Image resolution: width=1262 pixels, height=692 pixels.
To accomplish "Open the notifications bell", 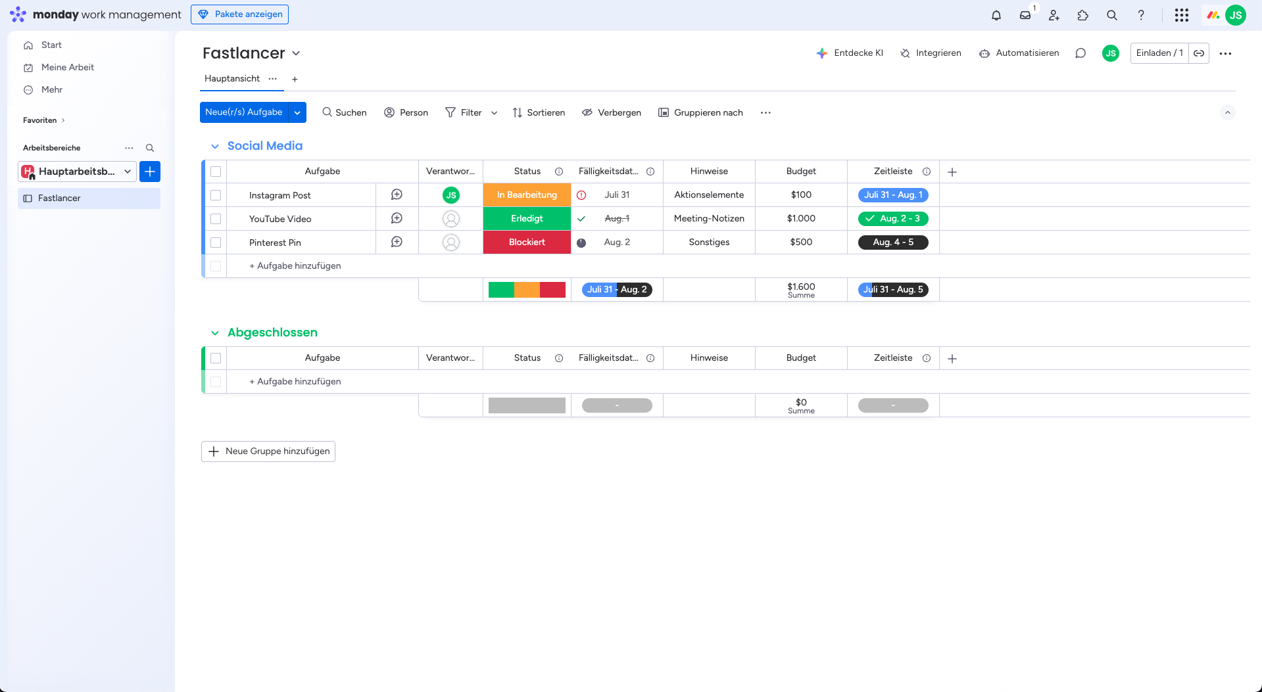I will [x=996, y=15].
